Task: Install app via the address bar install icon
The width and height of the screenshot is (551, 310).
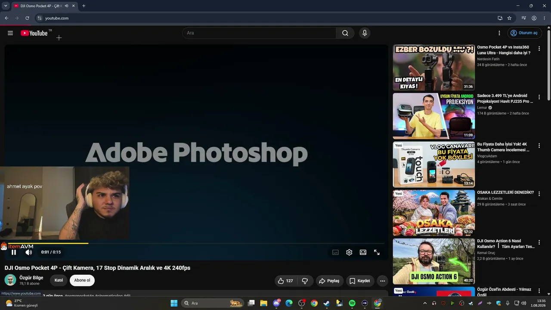Action: (500, 18)
